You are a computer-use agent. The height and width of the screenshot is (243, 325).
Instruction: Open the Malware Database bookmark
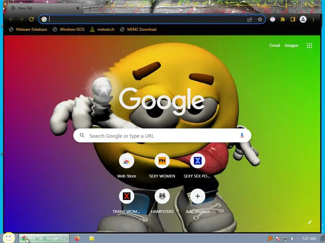point(28,29)
